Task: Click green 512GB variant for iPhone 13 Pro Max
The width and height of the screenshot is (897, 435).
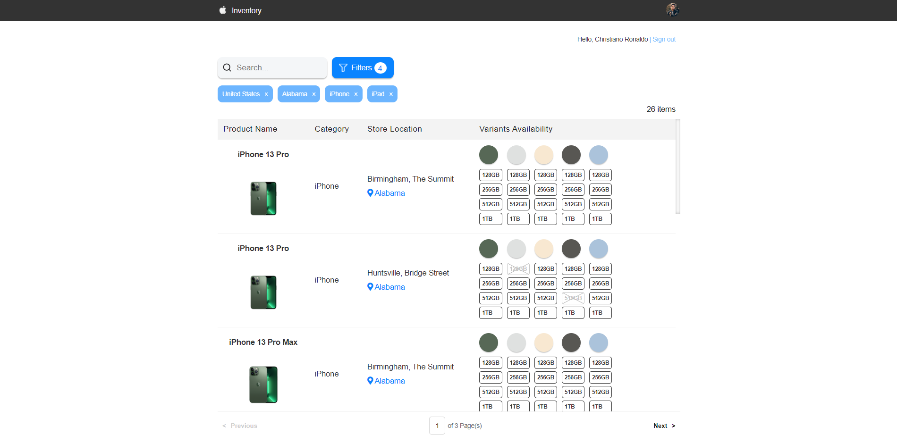Action: pos(491,392)
